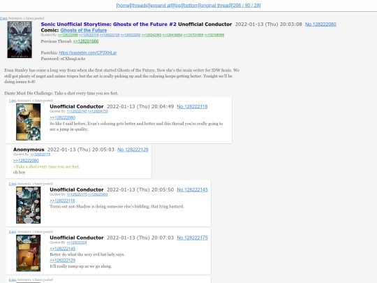Jump using the [top] link
Screen dimensions: 377x283
click(178, 6)
